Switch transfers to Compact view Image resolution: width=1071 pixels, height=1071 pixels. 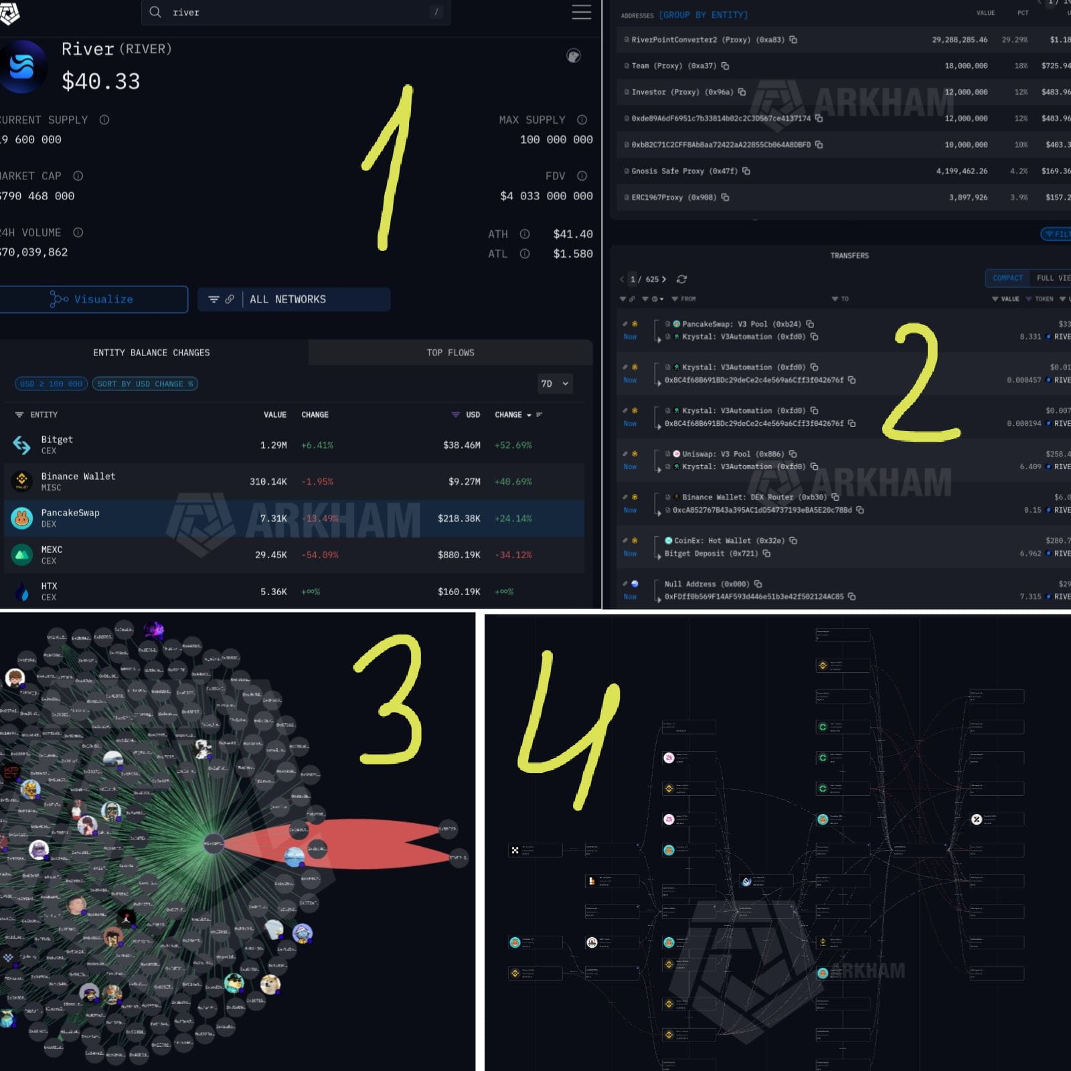1007,278
